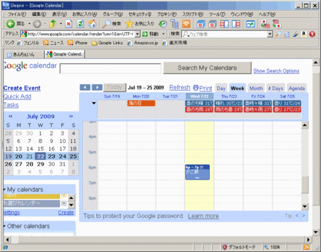Go to the previous month in the mini calendar

(10, 116)
